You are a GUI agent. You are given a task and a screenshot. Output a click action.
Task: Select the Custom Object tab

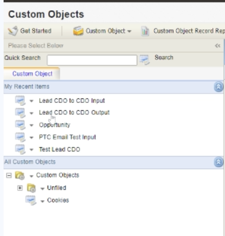click(32, 74)
